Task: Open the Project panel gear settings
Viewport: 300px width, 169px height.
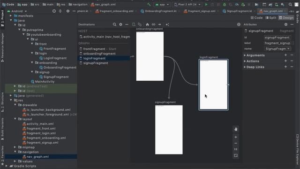Action: click(68, 11)
